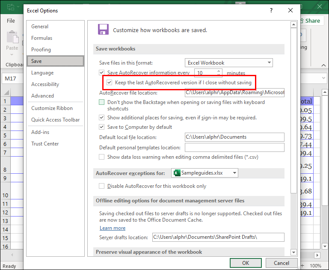This screenshot has height=270, width=329.
Task: Increase AutoRecover minutes with up spinner
Action: click(x=219, y=71)
